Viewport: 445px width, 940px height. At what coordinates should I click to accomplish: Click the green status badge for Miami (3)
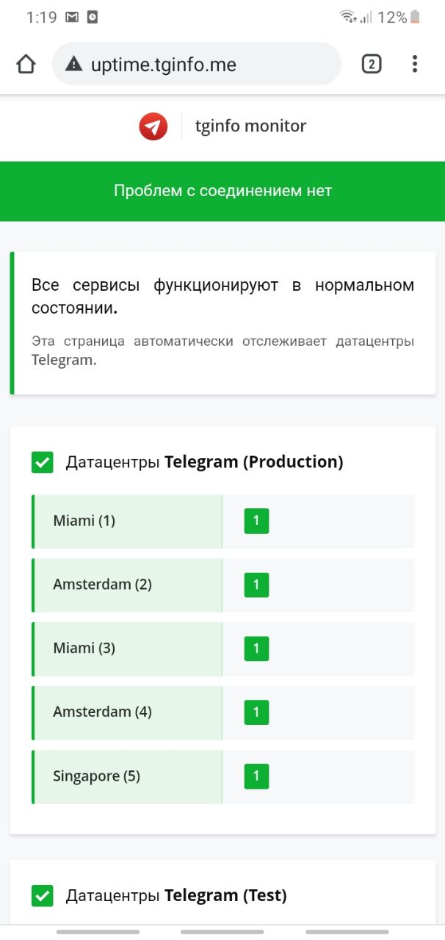tap(256, 648)
